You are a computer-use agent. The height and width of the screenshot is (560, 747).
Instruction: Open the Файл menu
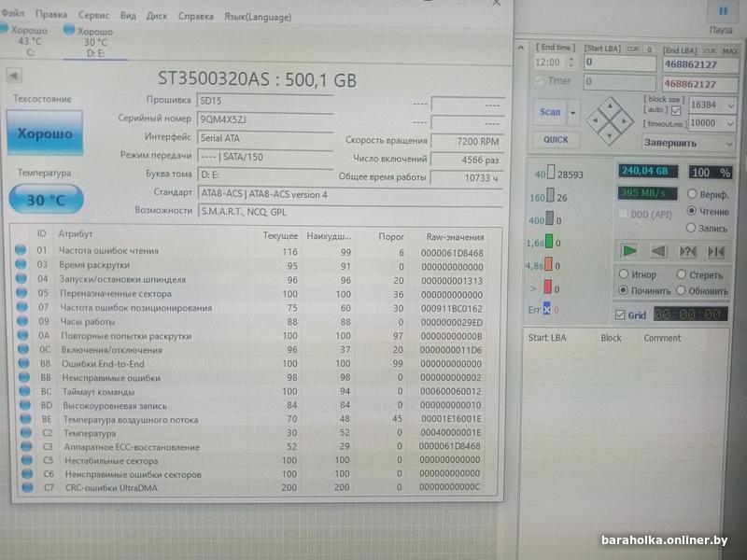[x=12, y=14]
